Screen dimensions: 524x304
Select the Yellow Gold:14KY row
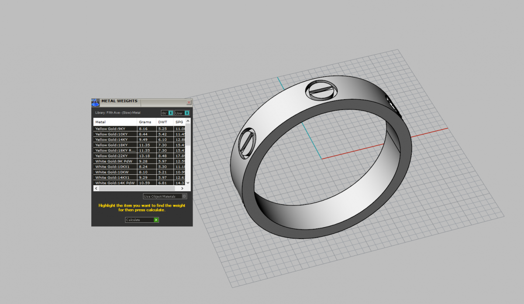(x=139, y=140)
